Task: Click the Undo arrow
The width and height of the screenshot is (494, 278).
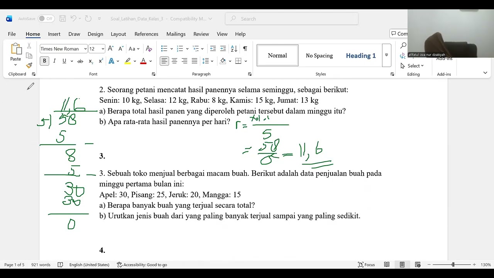Action: point(73,19)
